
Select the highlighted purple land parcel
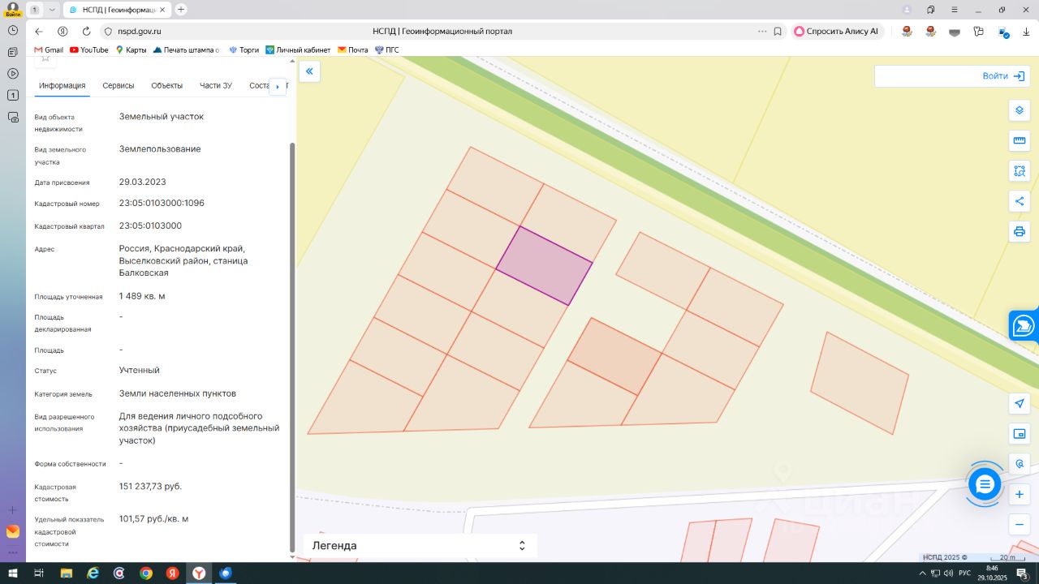tap(544, 265)
